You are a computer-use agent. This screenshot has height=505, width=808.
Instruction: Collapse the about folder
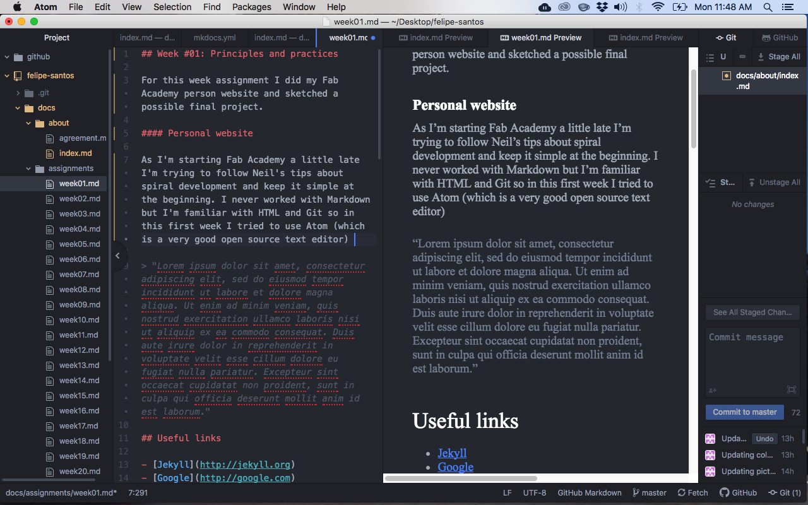pyautogui.click(x=29, y=123)
